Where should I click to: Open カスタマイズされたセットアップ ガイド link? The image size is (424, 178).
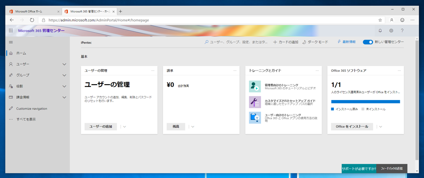pyautogui.click(x=290, y=100)
